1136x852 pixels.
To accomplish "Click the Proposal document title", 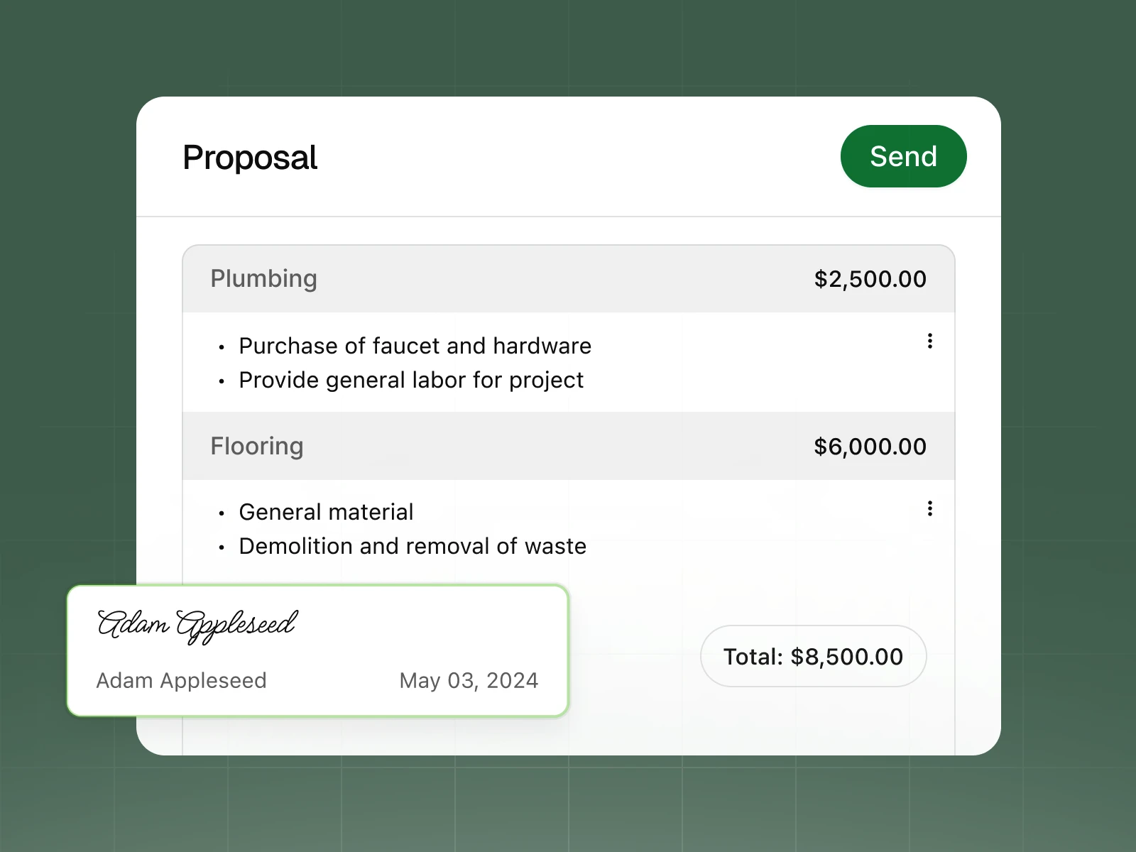I will tap(250, 157).
